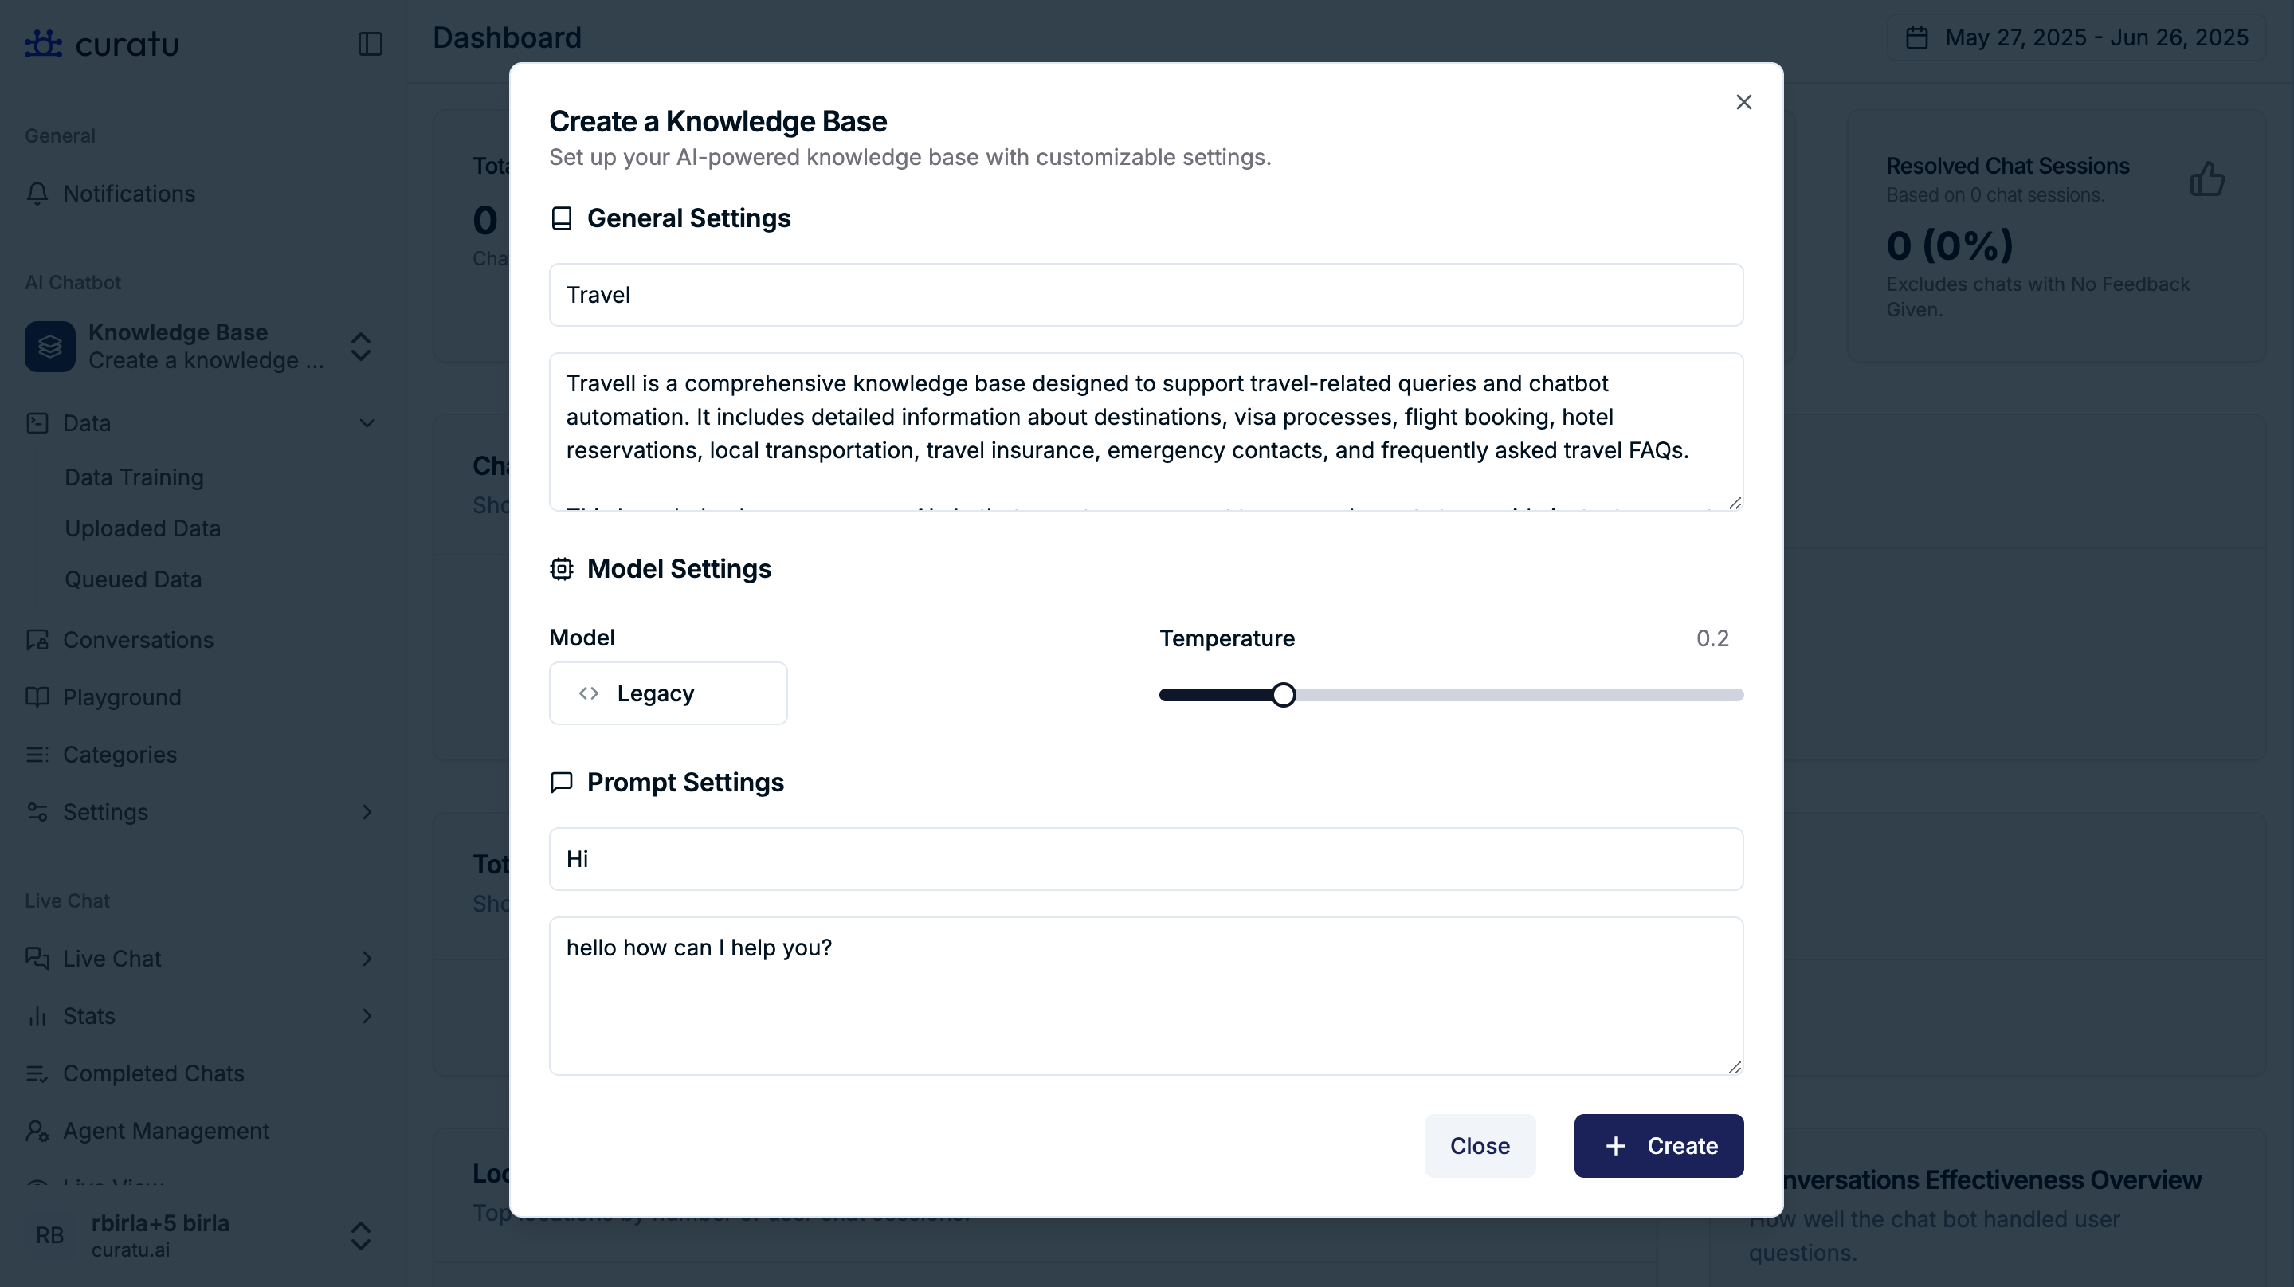2294x1287 pixels.
Task: Expand the Knowledge Base switcher chevrons
Action: [361, 347]
